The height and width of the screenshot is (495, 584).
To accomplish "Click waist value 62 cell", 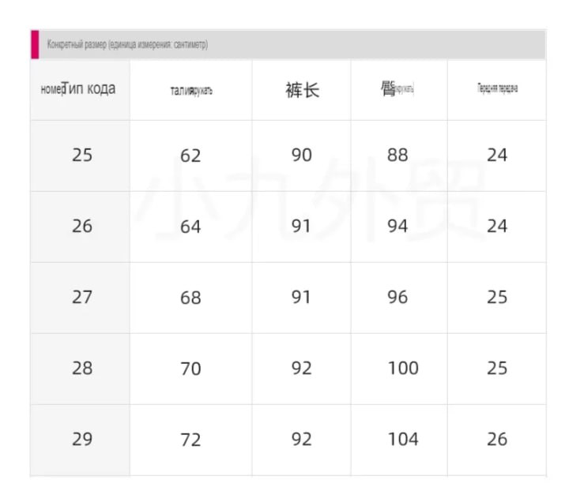I will click(191, 156).
